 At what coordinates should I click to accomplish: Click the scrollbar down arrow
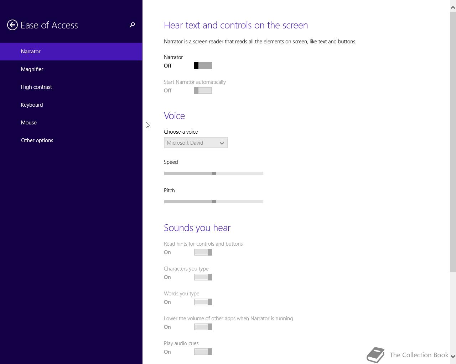point(453,356)
